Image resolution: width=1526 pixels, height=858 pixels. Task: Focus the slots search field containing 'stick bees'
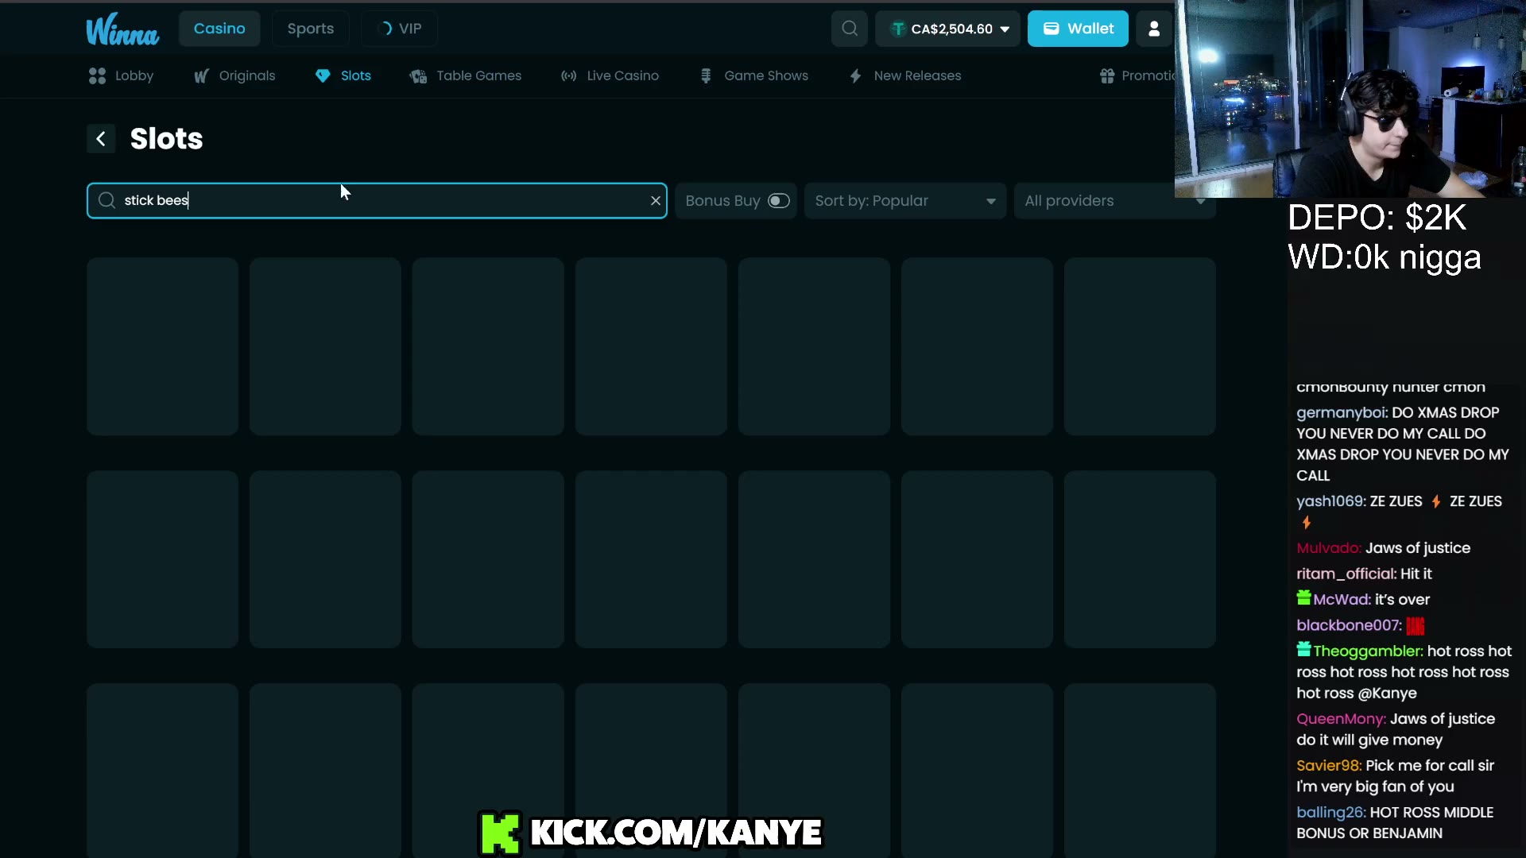[x=377, y=201]
